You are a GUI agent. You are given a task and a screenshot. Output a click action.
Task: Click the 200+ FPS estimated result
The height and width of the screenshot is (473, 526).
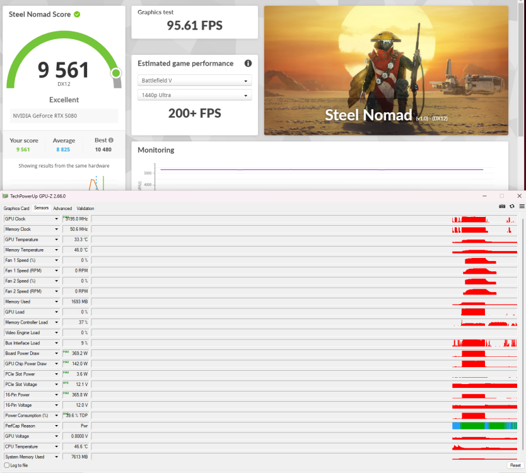[x=194, y=114]
